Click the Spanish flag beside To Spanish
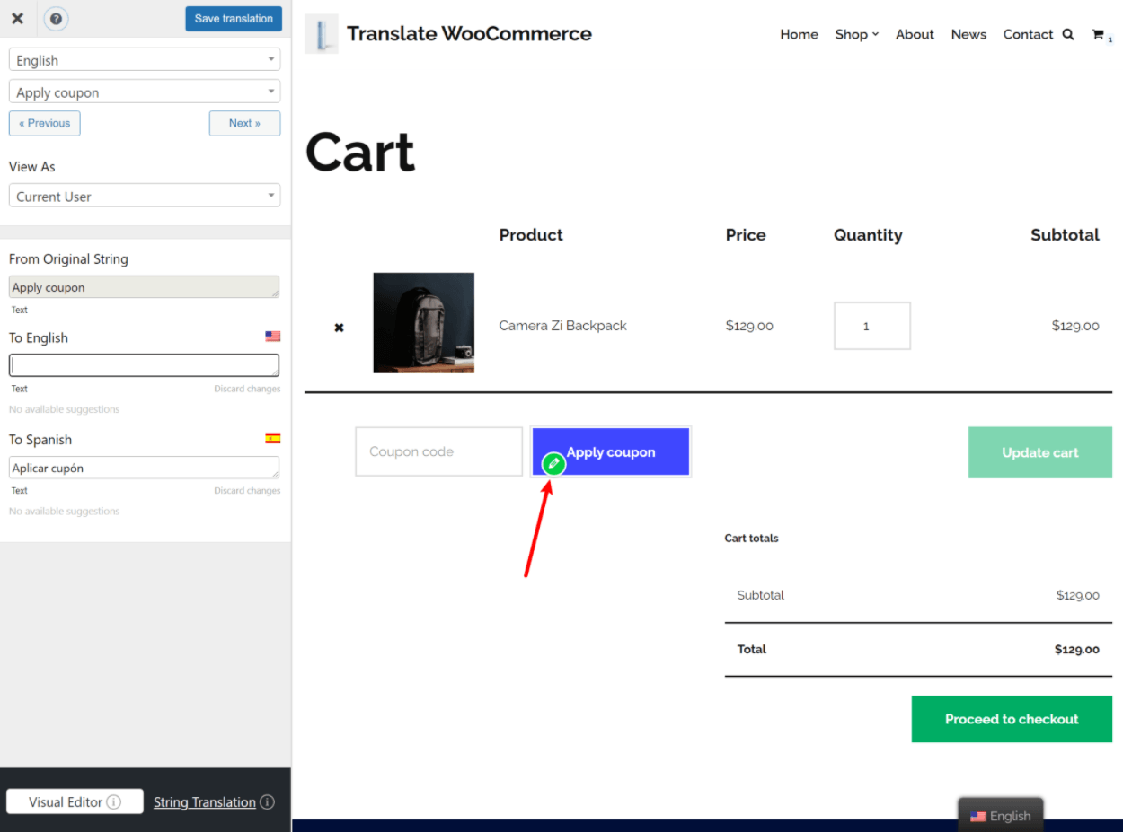 tap(273, 437)
